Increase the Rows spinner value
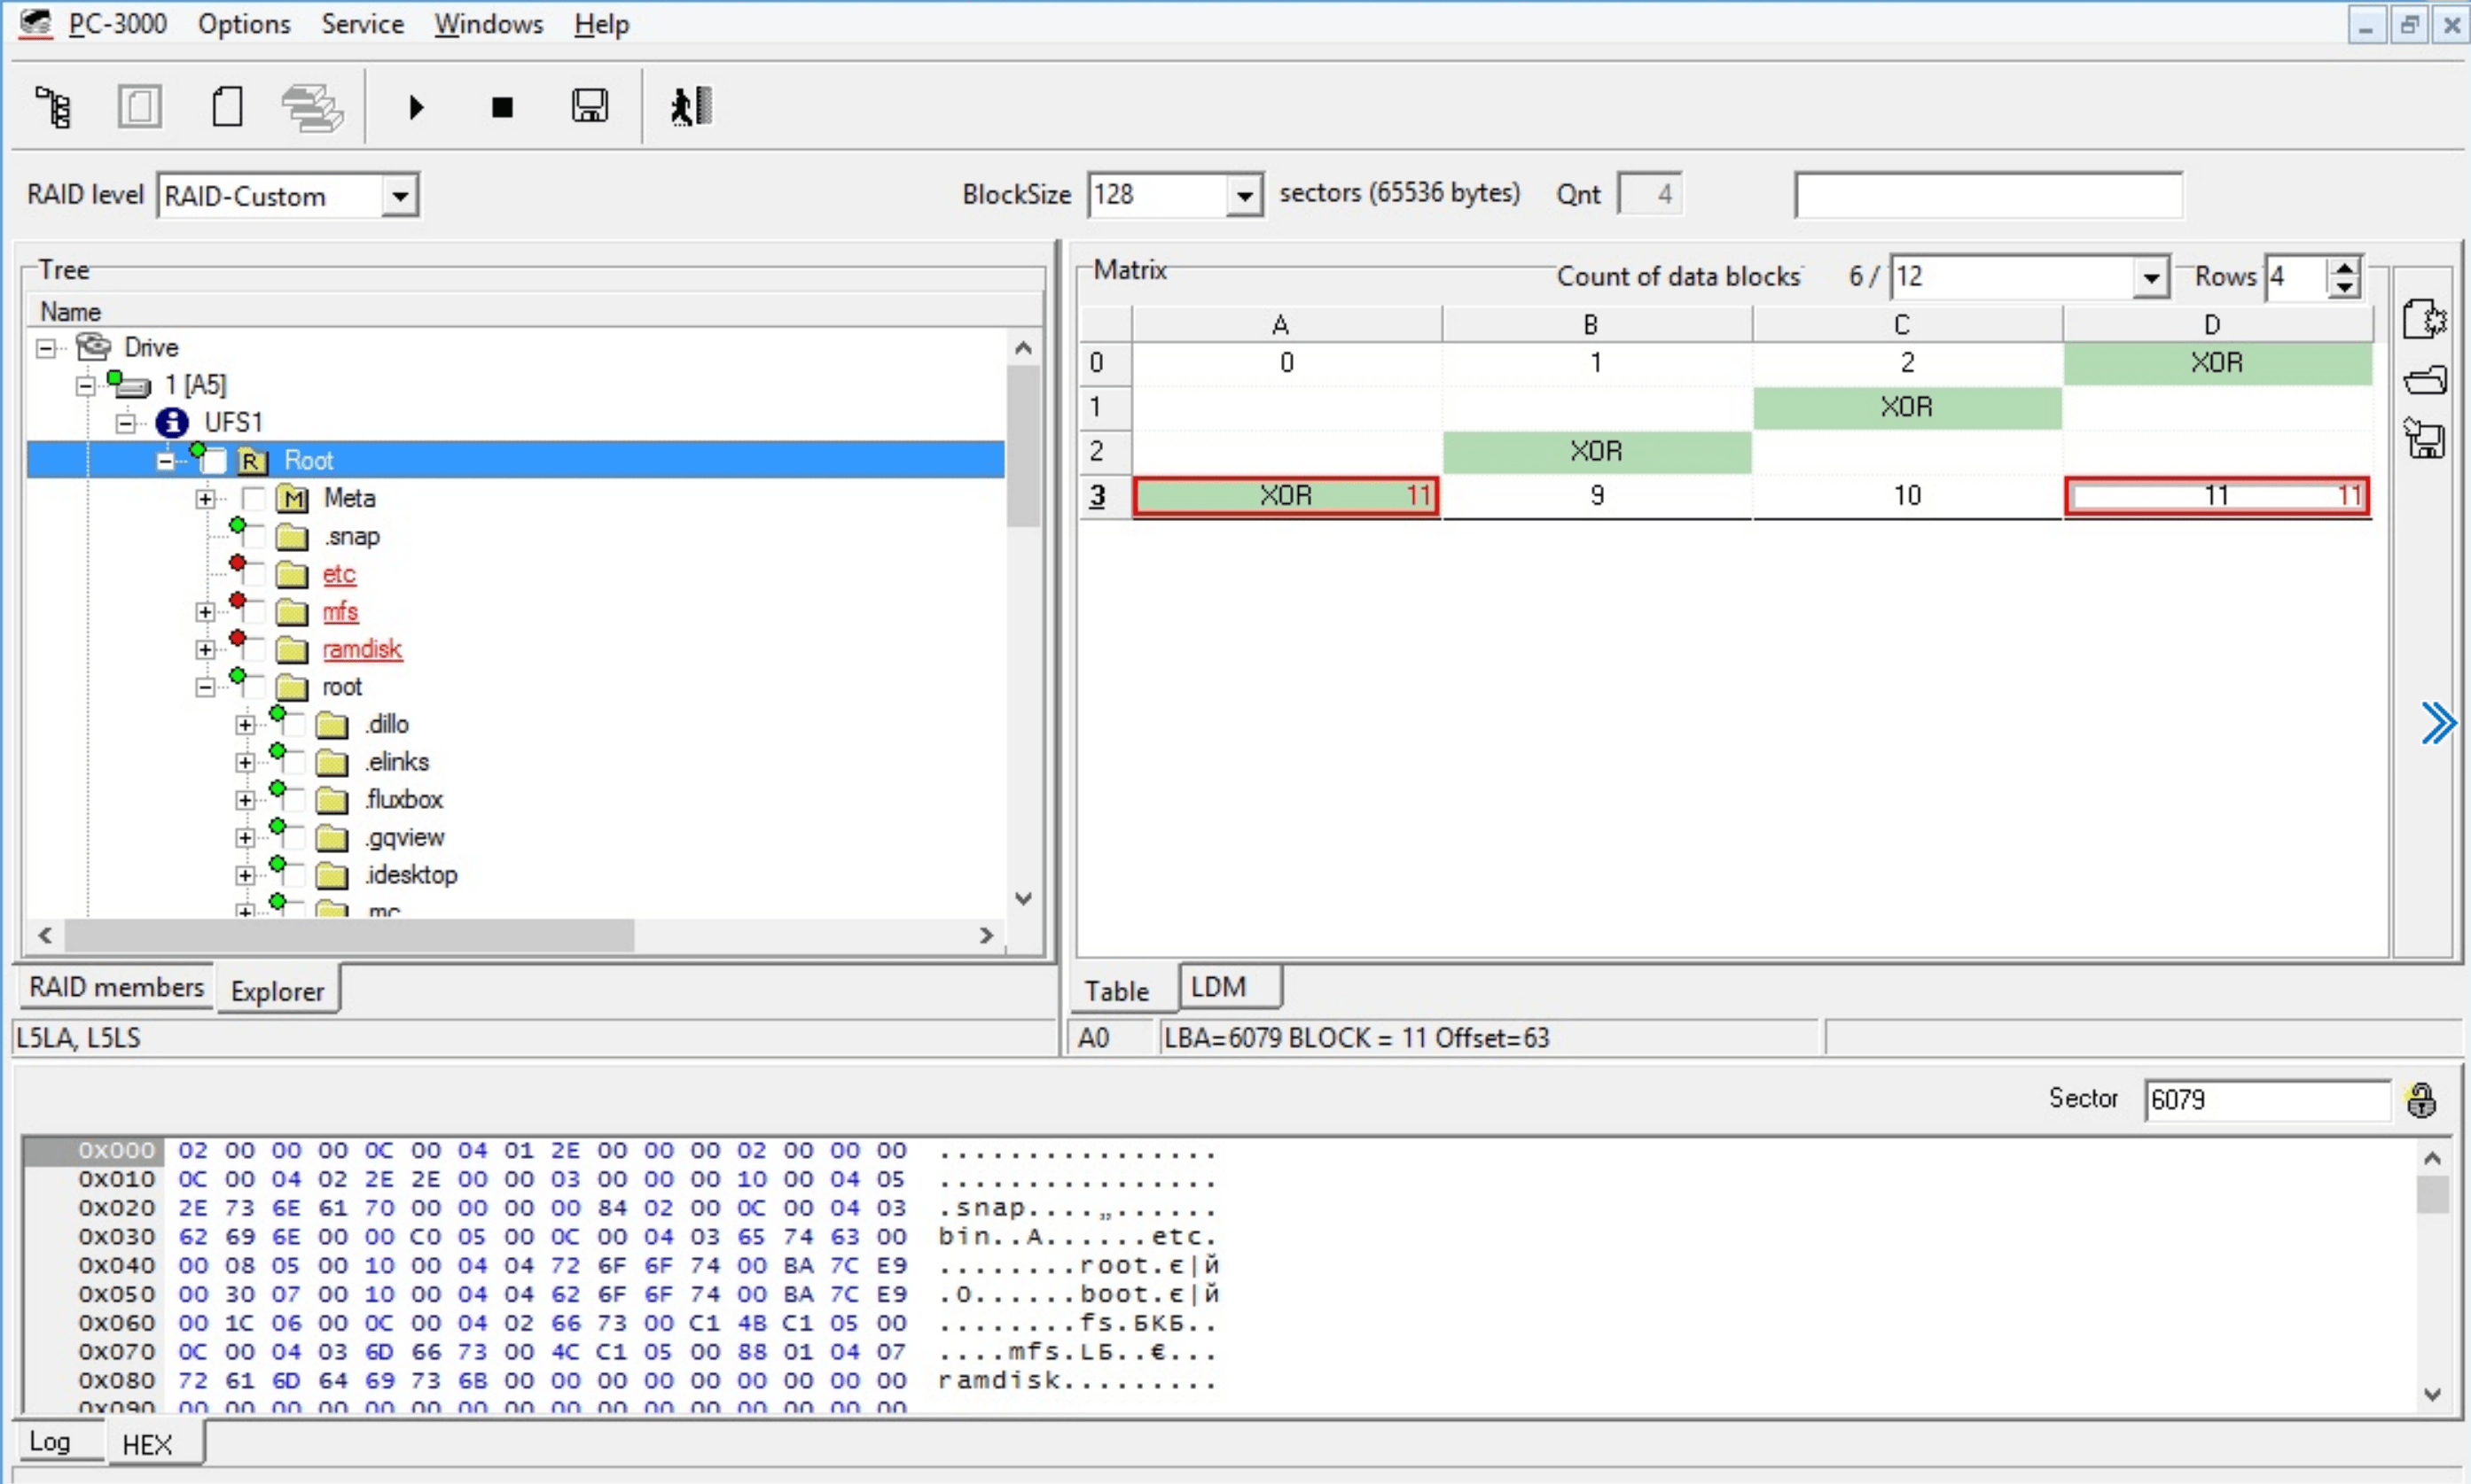This screenshot has height=1484, width=2471. [2343, 267]
